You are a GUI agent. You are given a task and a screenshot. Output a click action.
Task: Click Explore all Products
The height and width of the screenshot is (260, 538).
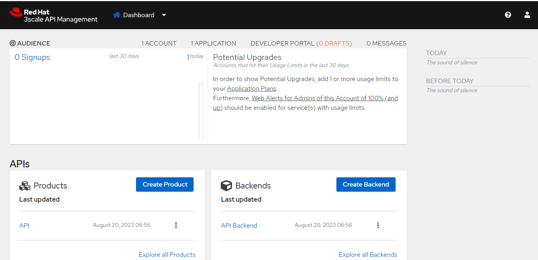pos(167,254)
